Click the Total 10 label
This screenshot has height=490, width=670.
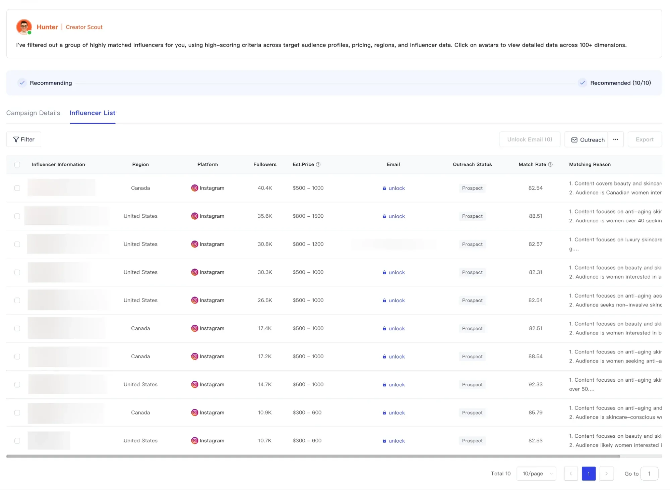point(500,474)
